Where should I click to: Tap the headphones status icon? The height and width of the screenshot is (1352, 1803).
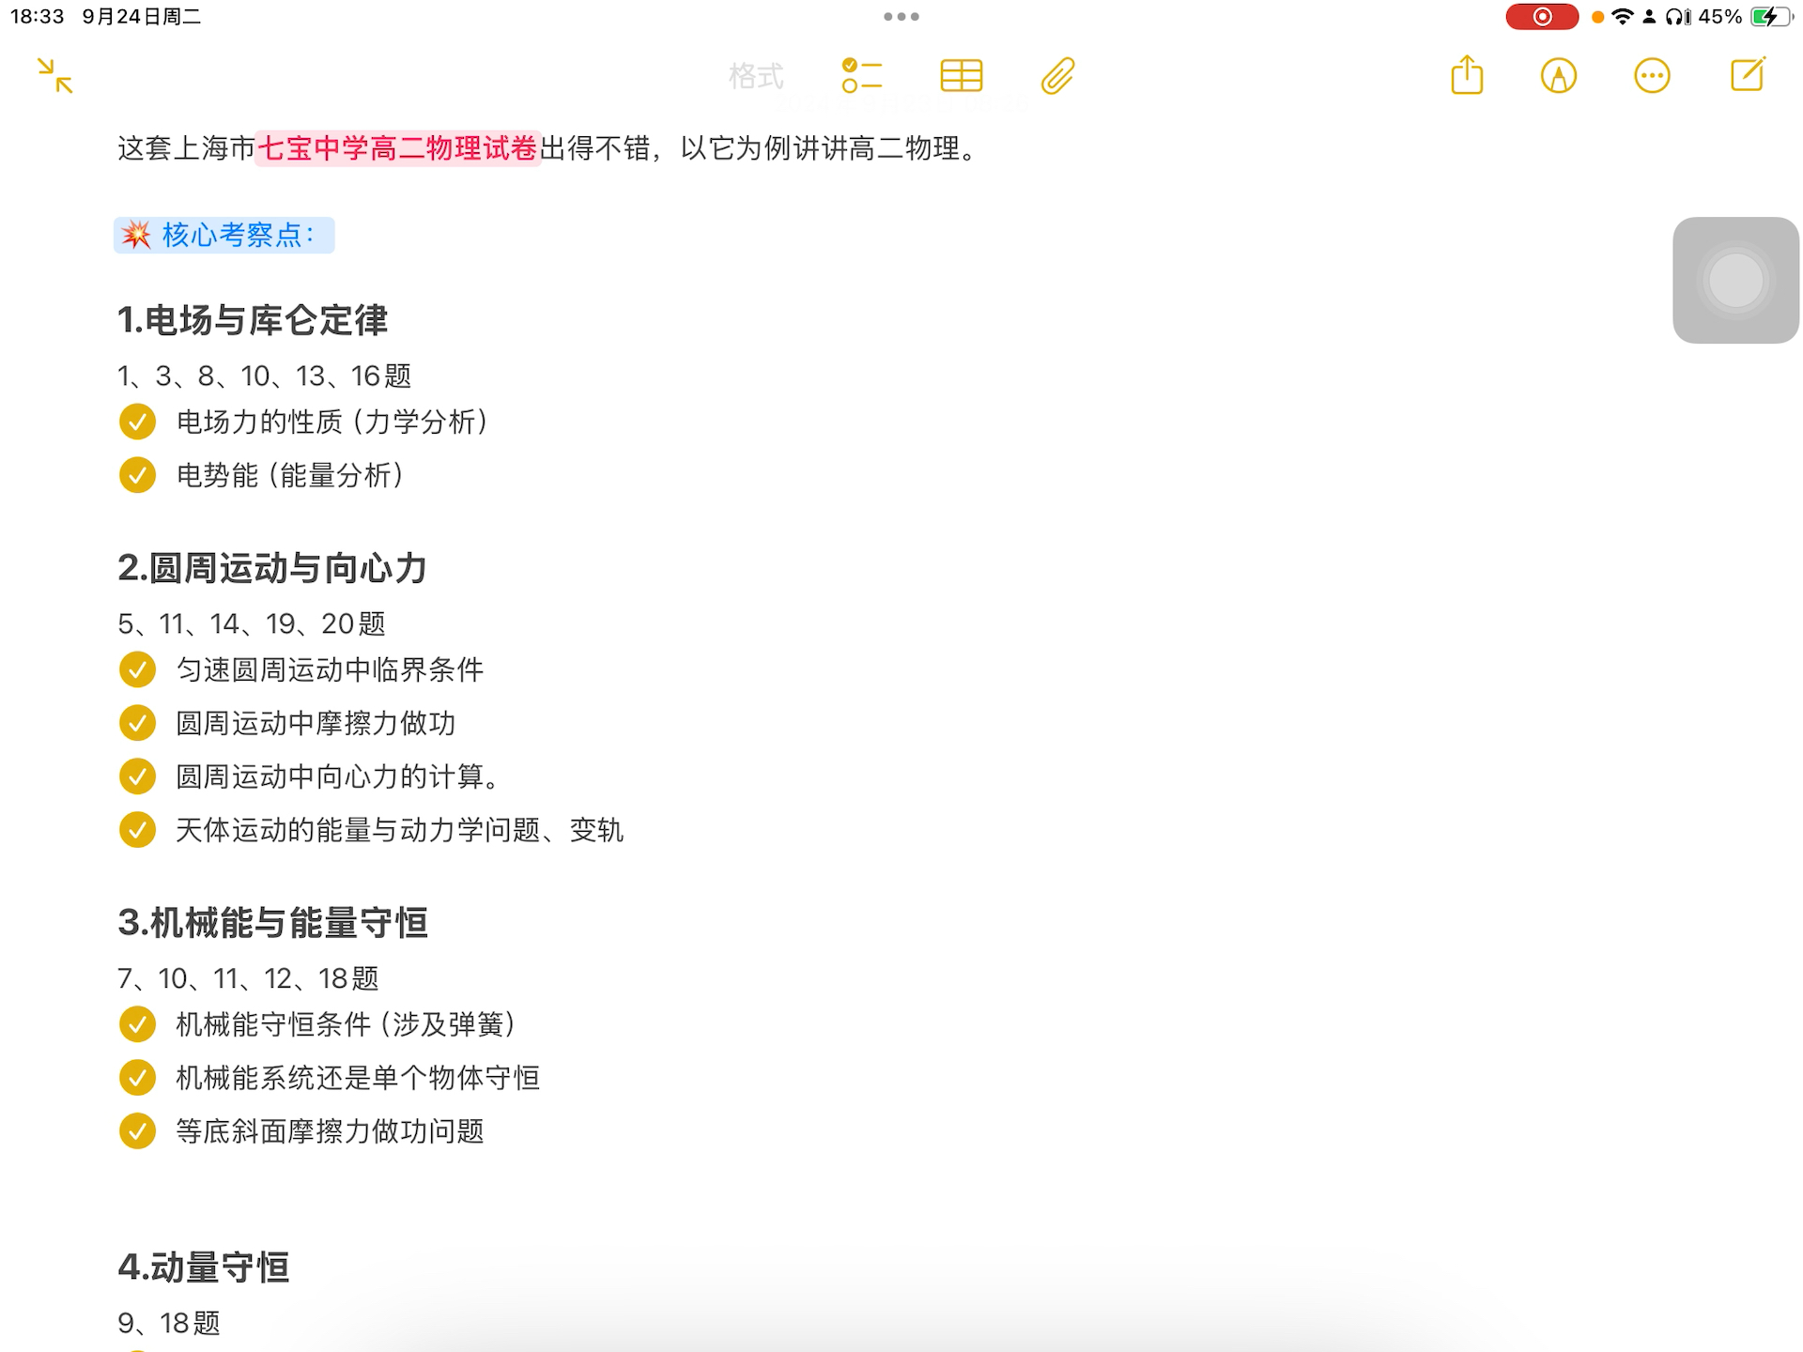1678,17
